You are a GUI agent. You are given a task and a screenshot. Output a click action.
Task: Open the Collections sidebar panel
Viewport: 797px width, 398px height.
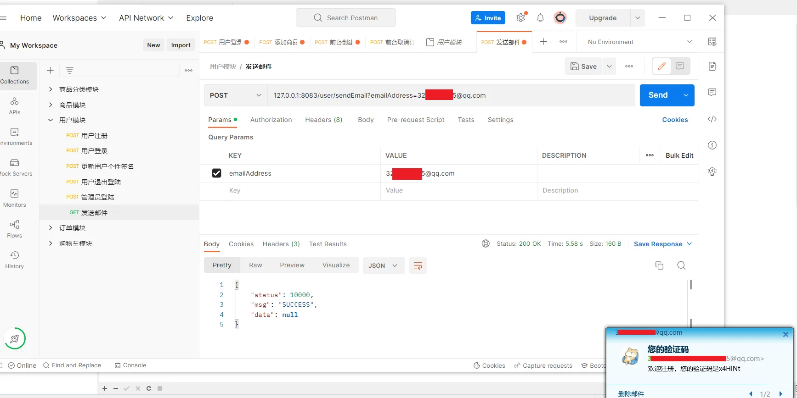click(x=15, y=75)
